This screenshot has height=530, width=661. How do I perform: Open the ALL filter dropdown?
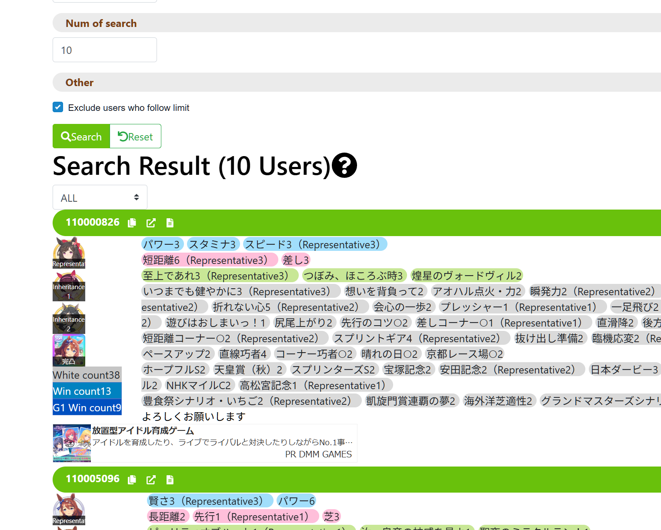click(x=100, y=197)
